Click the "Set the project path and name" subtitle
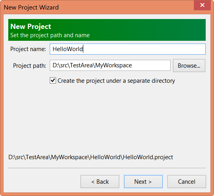 [x=50, y=35]
